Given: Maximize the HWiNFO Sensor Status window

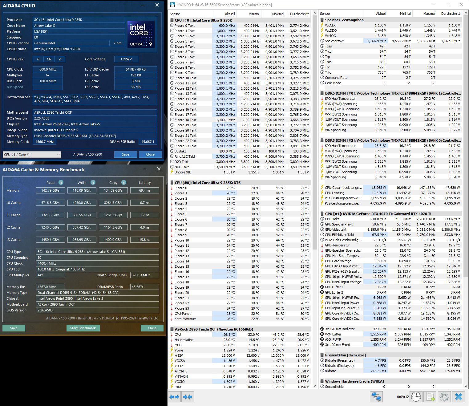Looking at the screenshot, I should pos(447,5).
